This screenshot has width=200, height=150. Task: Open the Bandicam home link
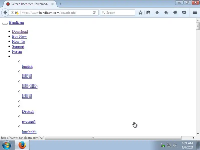point(16,22)
